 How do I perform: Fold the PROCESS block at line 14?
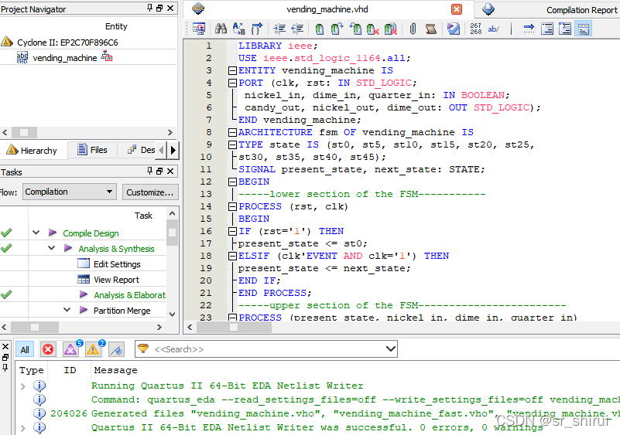coord(232,206)
